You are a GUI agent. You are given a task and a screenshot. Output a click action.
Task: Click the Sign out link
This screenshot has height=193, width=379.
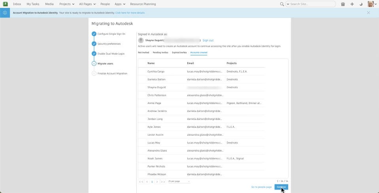208,40
